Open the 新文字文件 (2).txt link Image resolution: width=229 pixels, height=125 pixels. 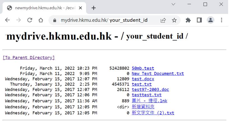pos(153,113)
